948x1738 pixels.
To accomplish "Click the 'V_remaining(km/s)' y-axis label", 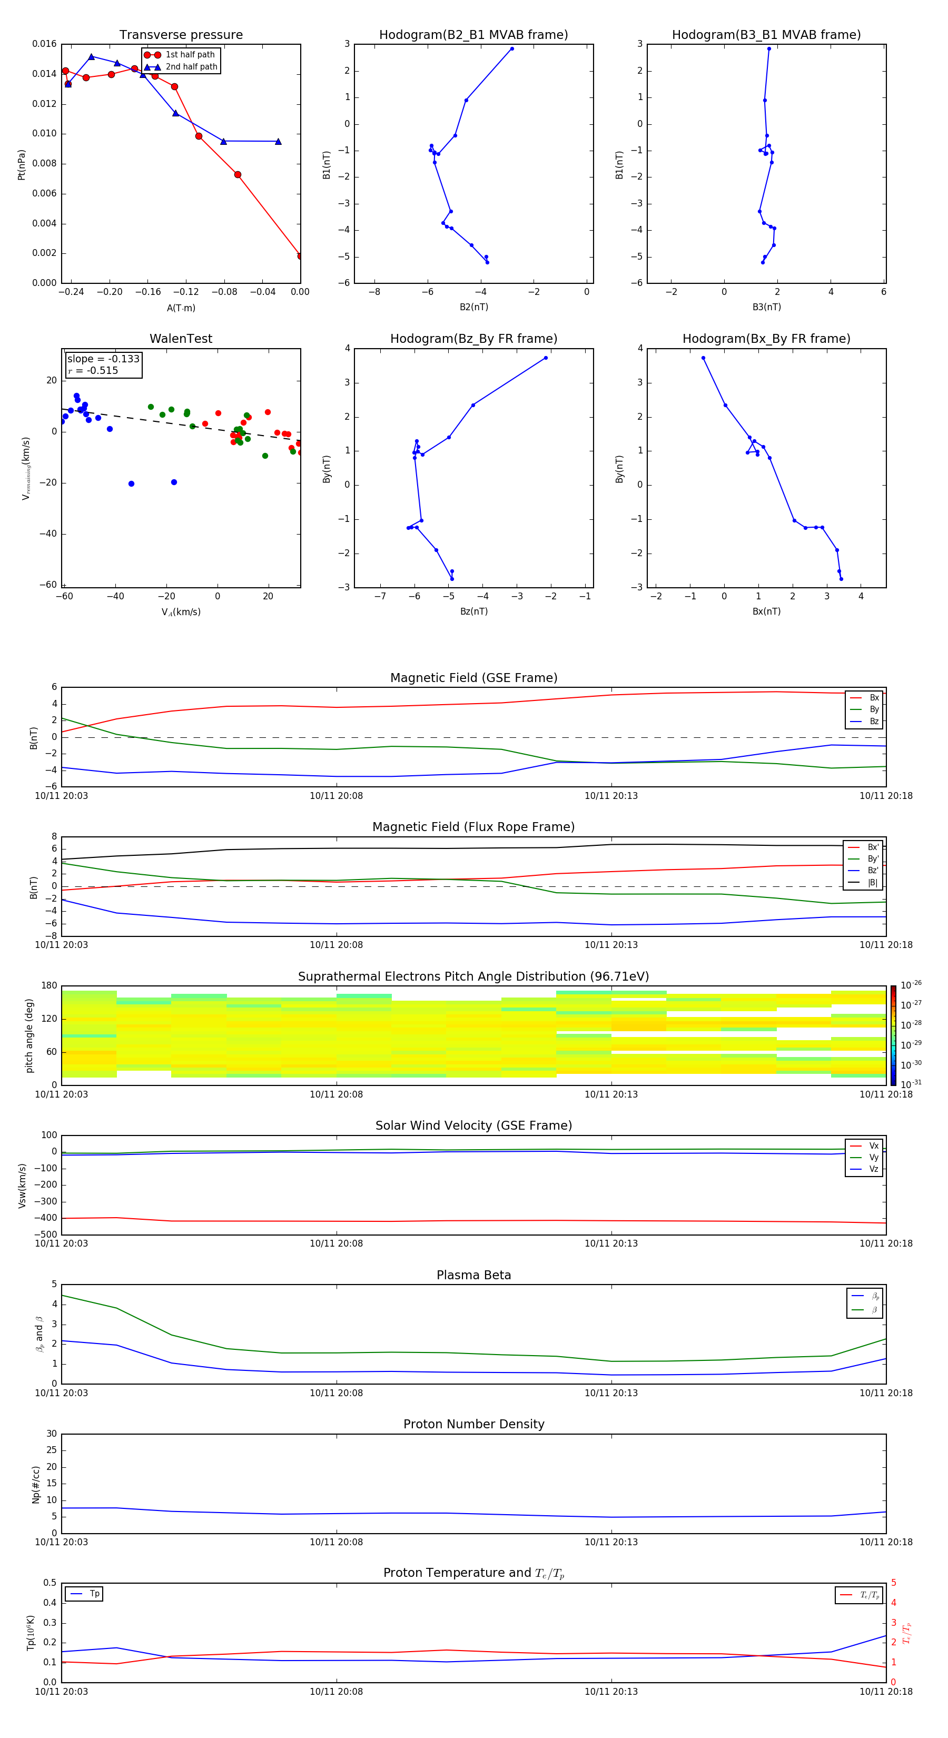I will pos(26,468).
